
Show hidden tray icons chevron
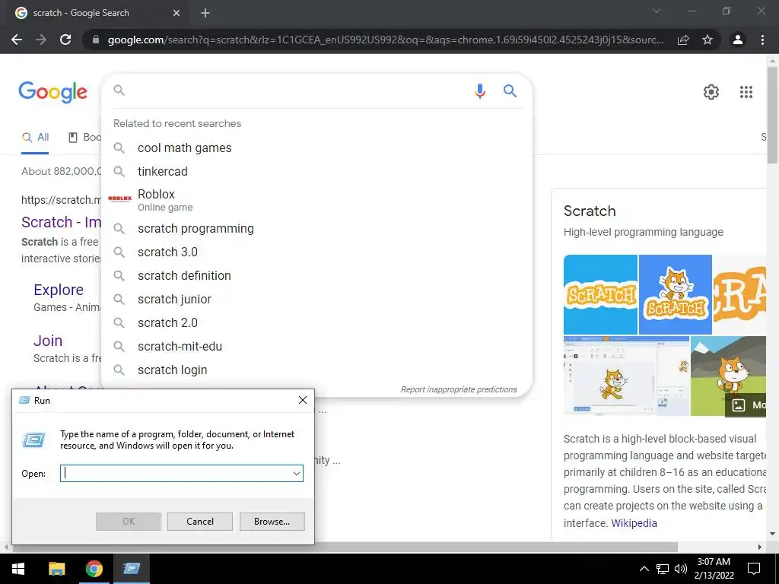click(x=644, y=569)
